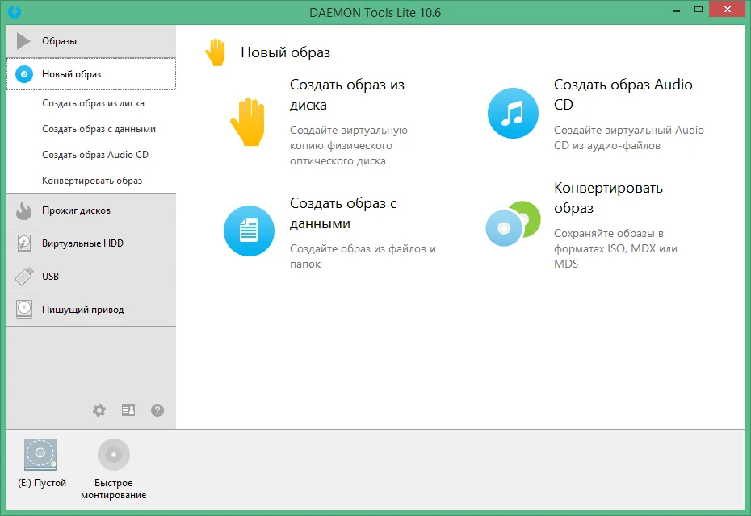751x516 pixels.
Task: Click the Быстрое монтирование disc icon
Action: 114,454
